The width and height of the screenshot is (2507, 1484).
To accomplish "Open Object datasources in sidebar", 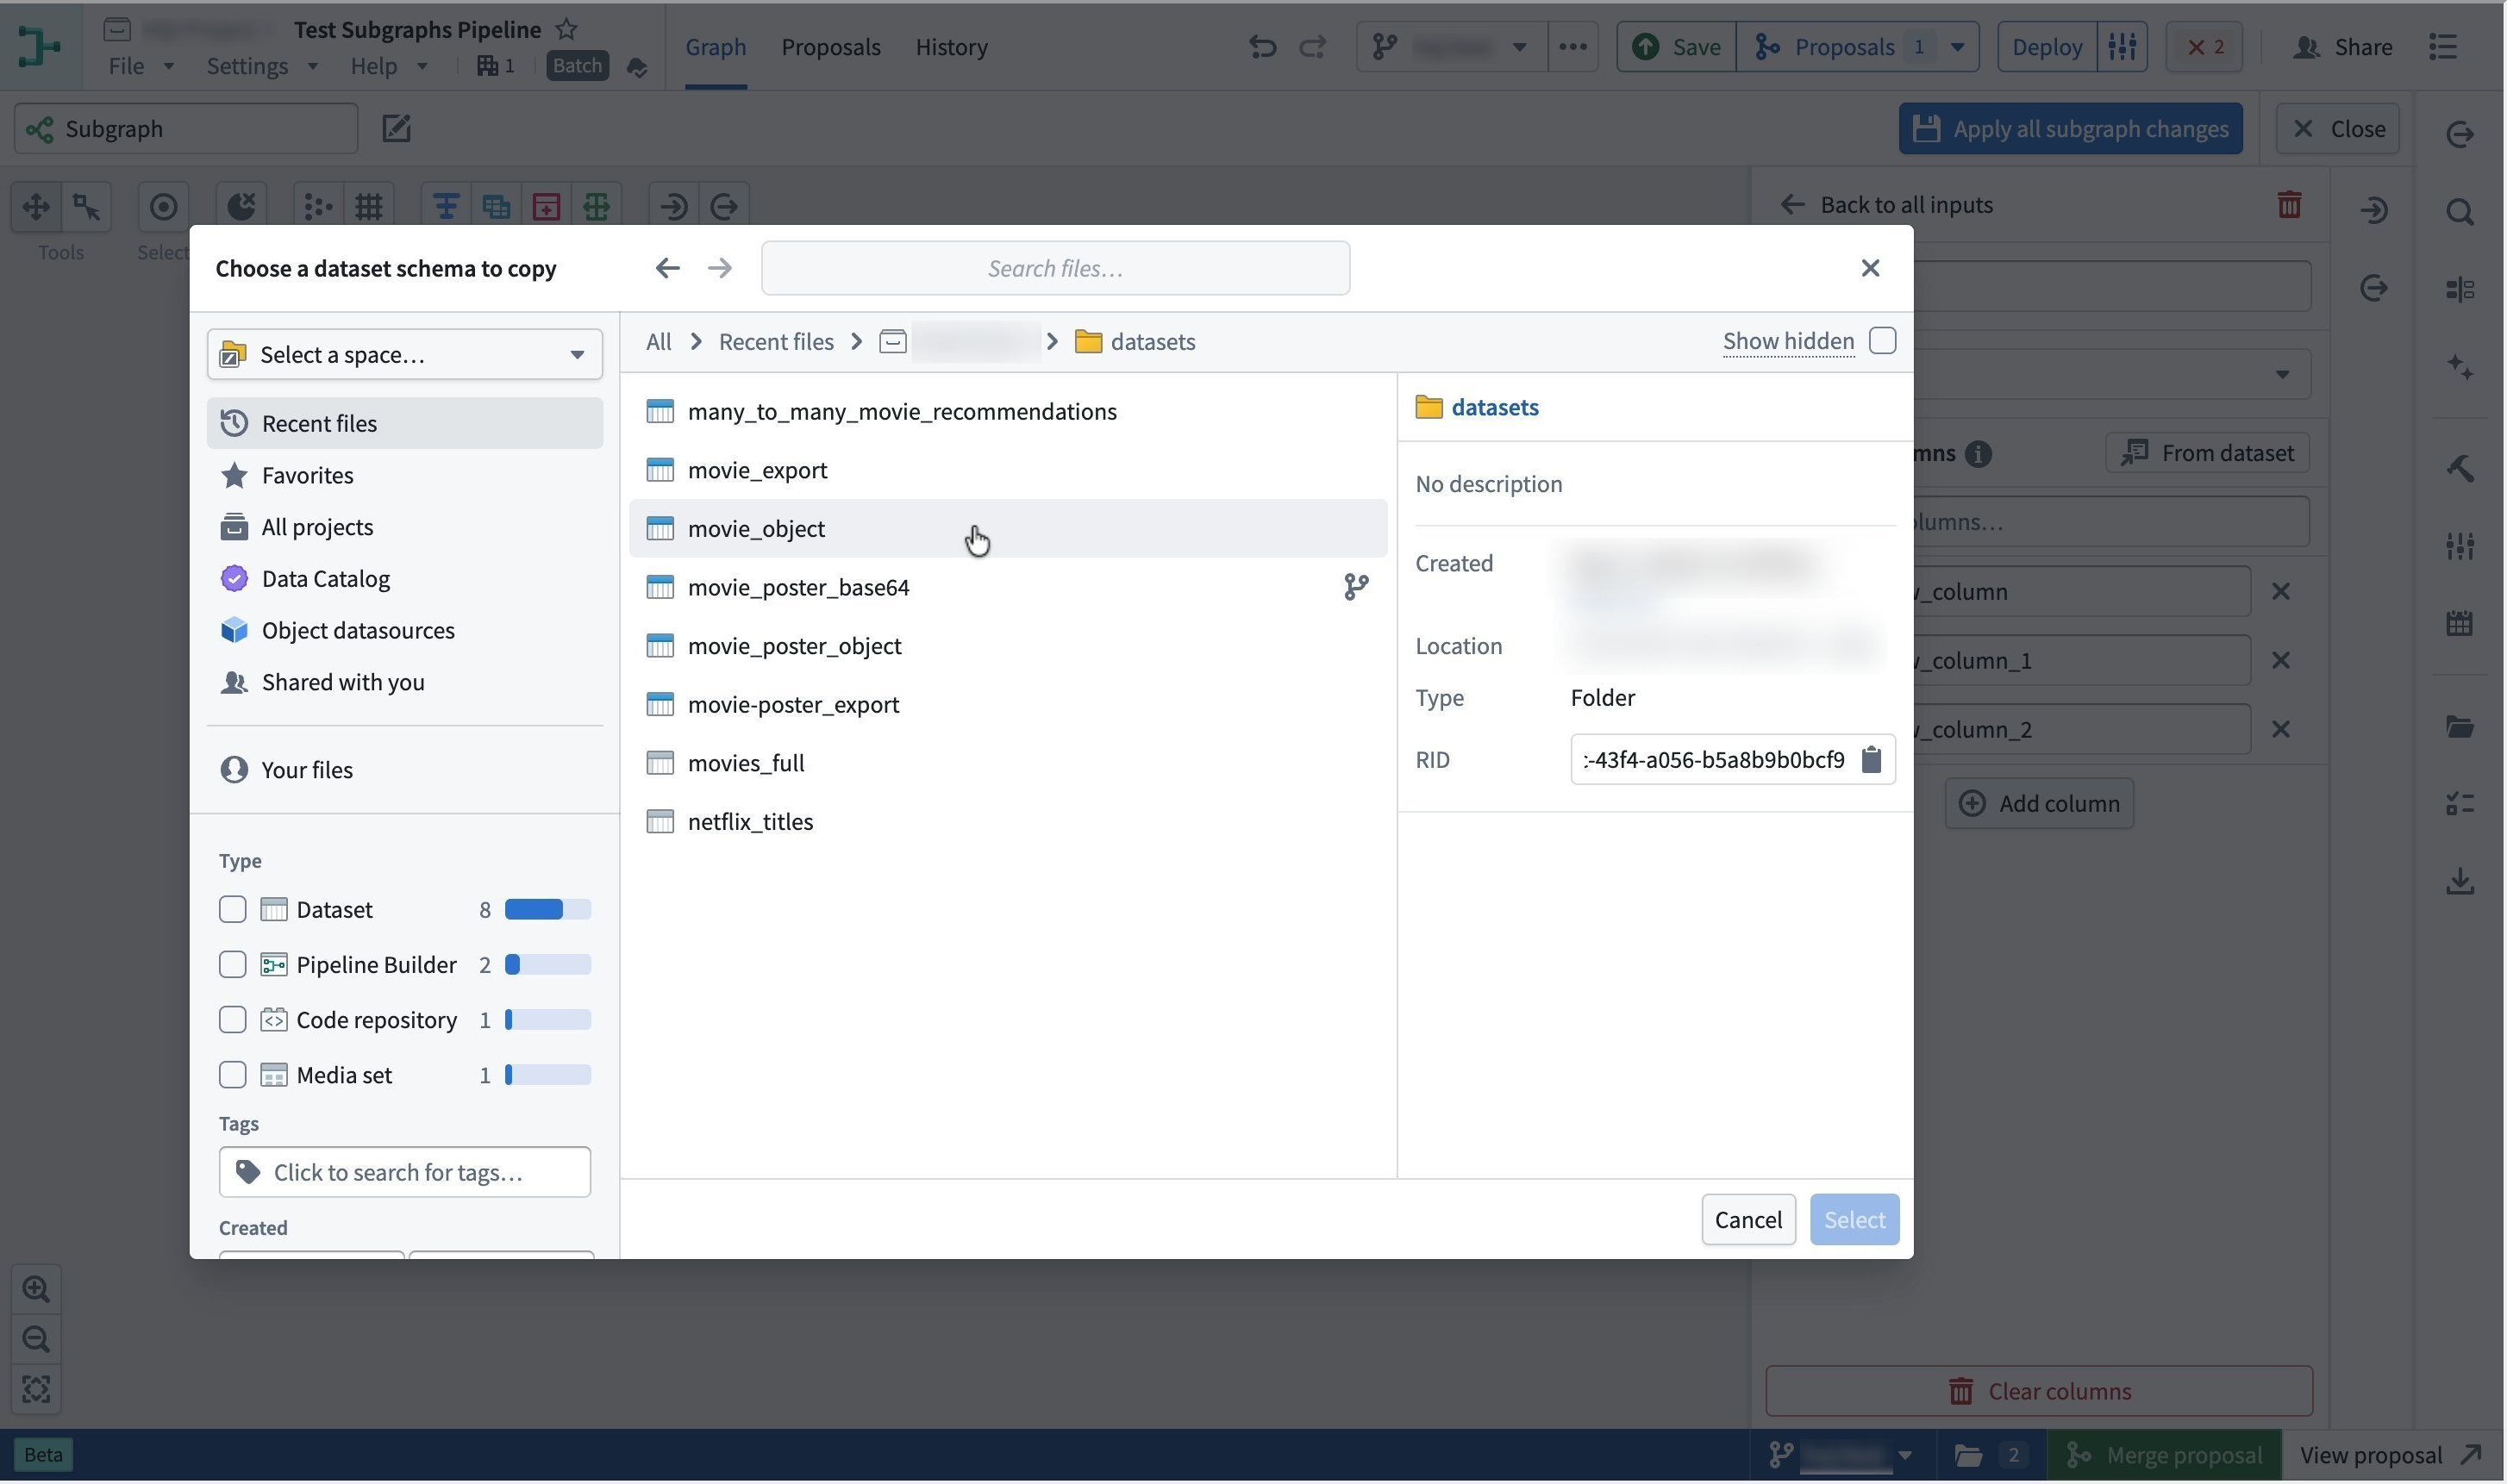I will click(x=404, y=632).
